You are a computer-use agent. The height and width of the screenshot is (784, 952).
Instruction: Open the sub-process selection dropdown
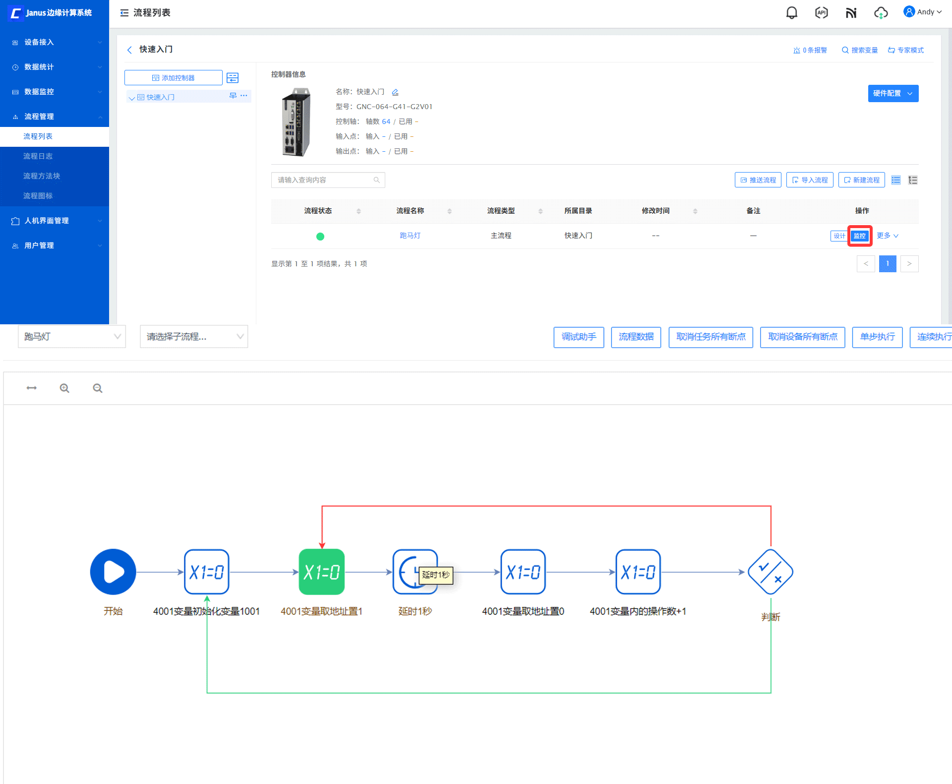(x=194, y=337)
